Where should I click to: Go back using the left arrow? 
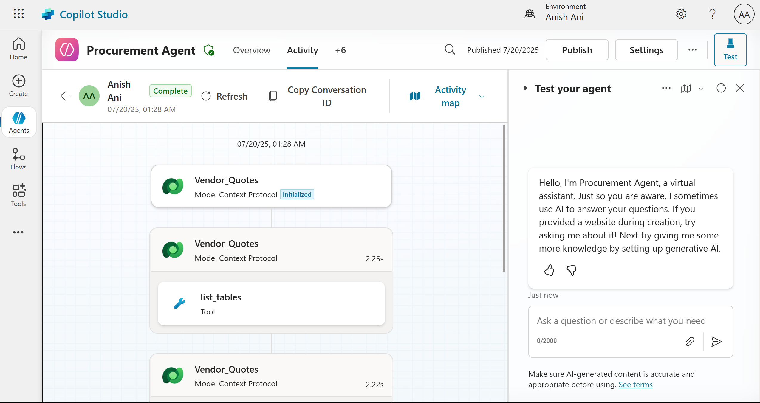(65, 96)
